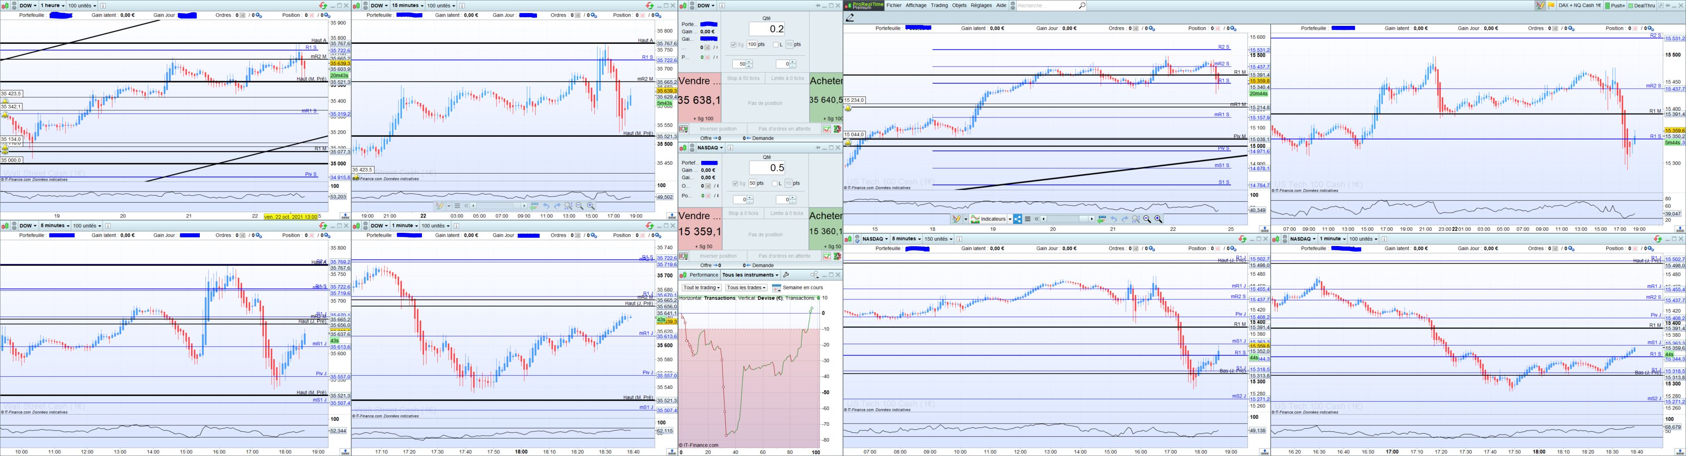This screenshot has width=1686, height=456.
Task: Toggle the link group icon left of the Recherche field
Action: click(1013, 5)
